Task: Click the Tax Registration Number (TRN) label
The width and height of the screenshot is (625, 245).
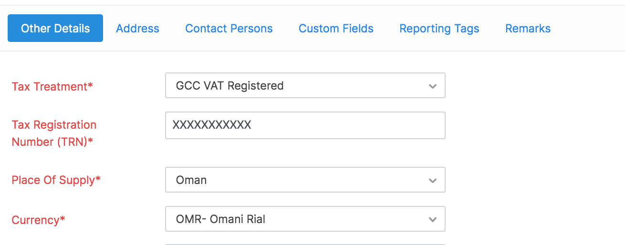Action: coord(54,133)
